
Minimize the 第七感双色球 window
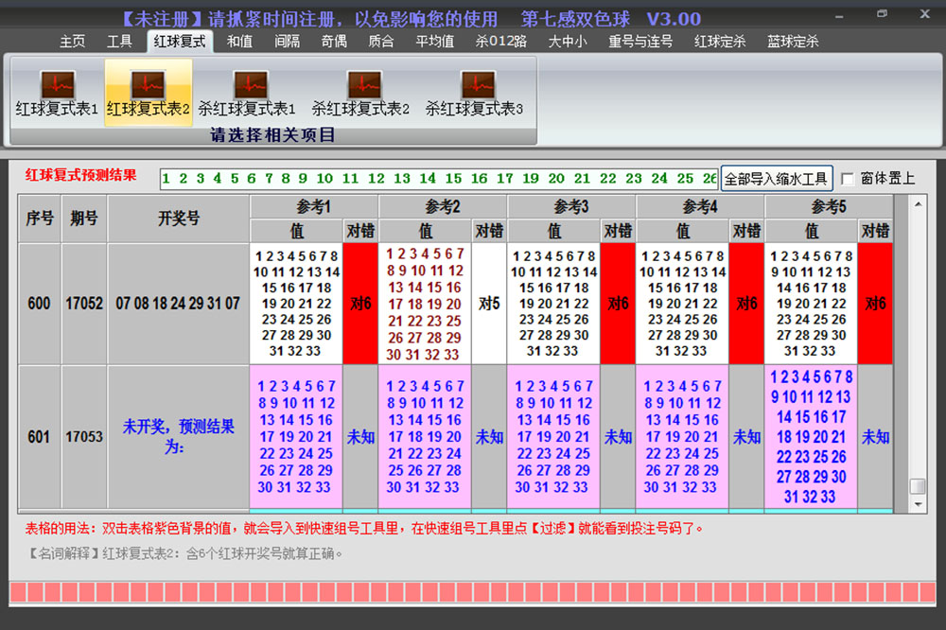pos(839,15)
